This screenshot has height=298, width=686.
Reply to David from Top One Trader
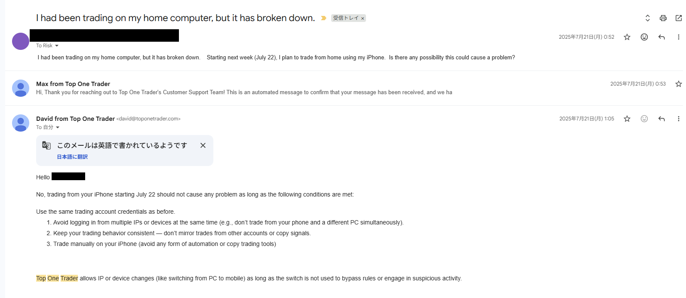[x=661, y=119]
